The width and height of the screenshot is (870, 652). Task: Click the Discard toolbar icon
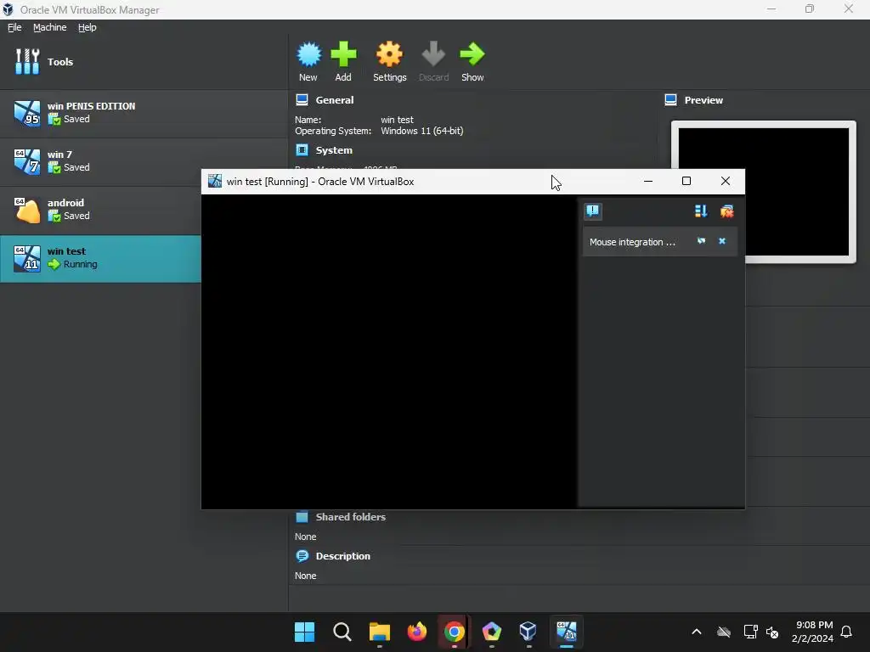tap(433, 54)
